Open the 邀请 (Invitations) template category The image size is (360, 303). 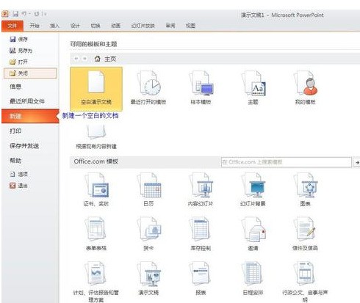(253, 234)
